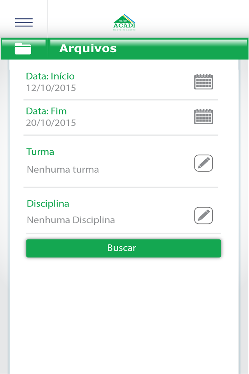Click the Disciplina field label
The width and height of the screenshot is (249, 374).
48,204
